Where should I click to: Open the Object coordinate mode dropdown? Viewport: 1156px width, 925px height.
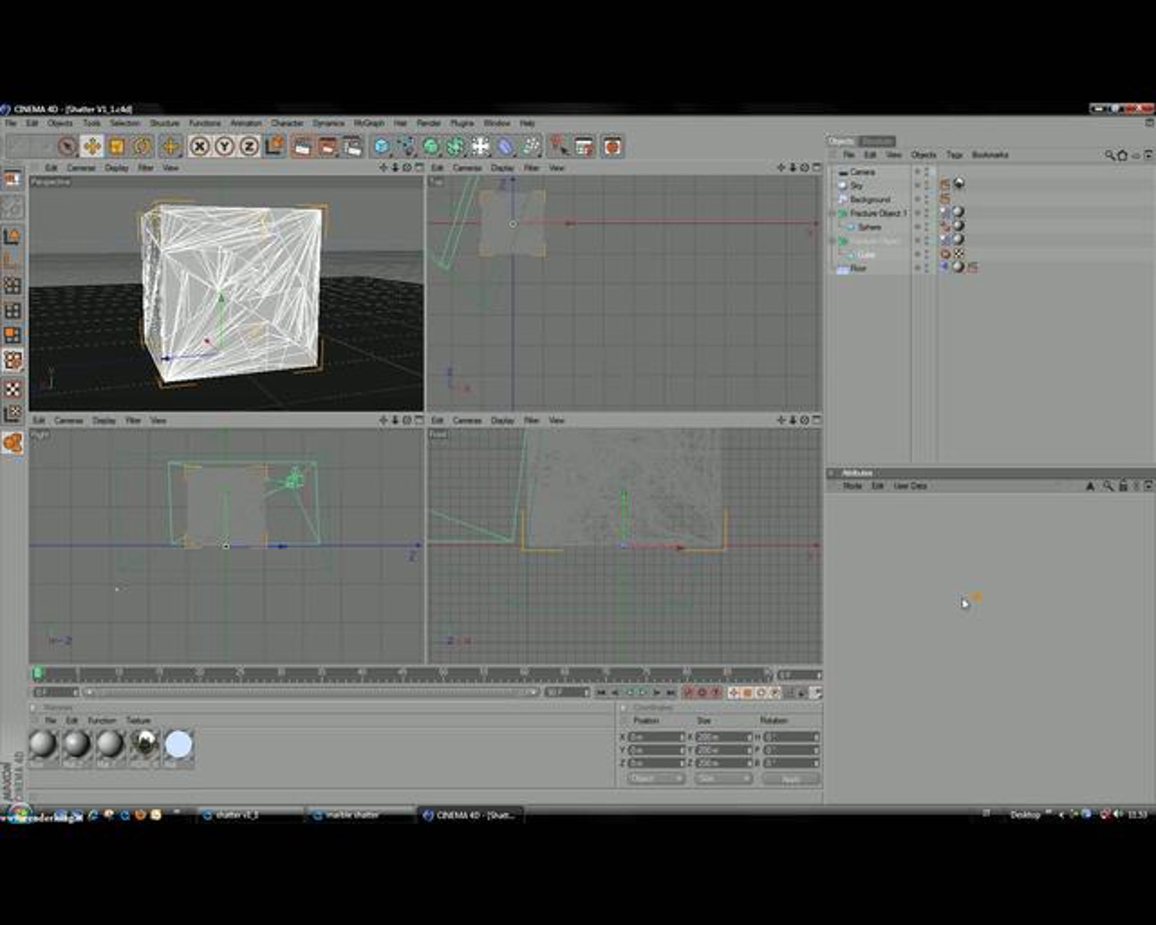655,778
